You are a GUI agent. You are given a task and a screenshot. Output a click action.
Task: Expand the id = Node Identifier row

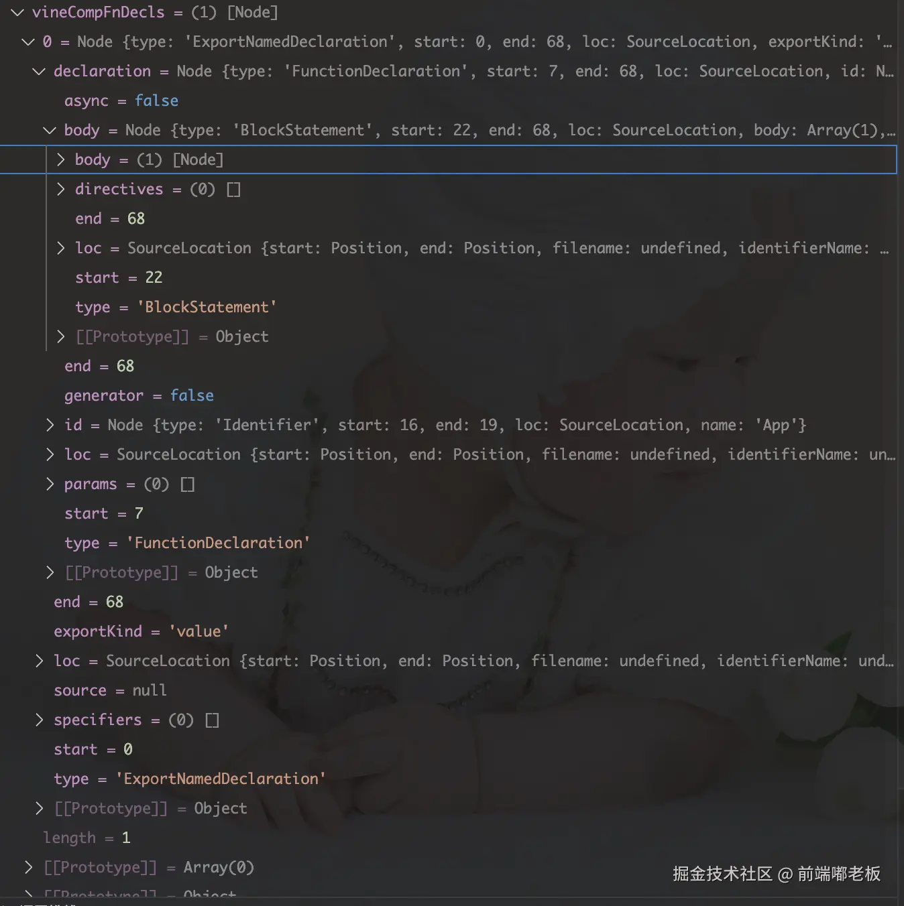(50, 425)
